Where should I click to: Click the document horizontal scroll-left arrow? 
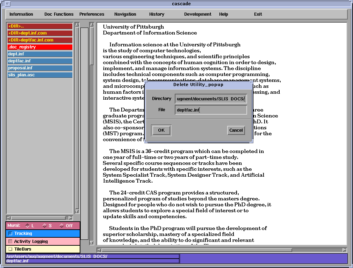99,250
